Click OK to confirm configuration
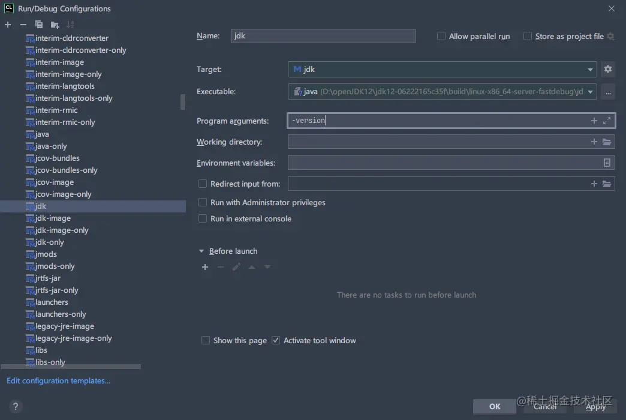Viewport: 626px width, 420px height. [x=494, y=406]
